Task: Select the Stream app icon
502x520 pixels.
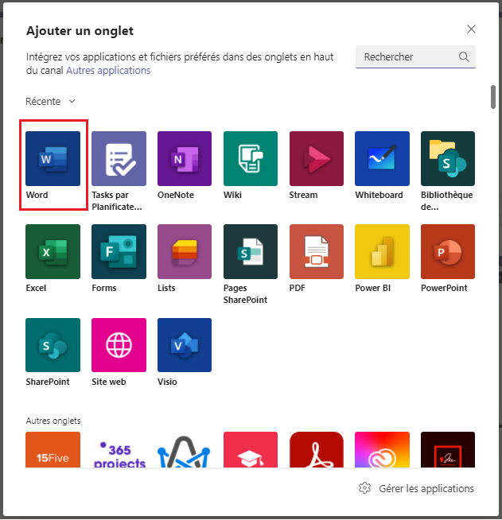Action: coord(317,158)
